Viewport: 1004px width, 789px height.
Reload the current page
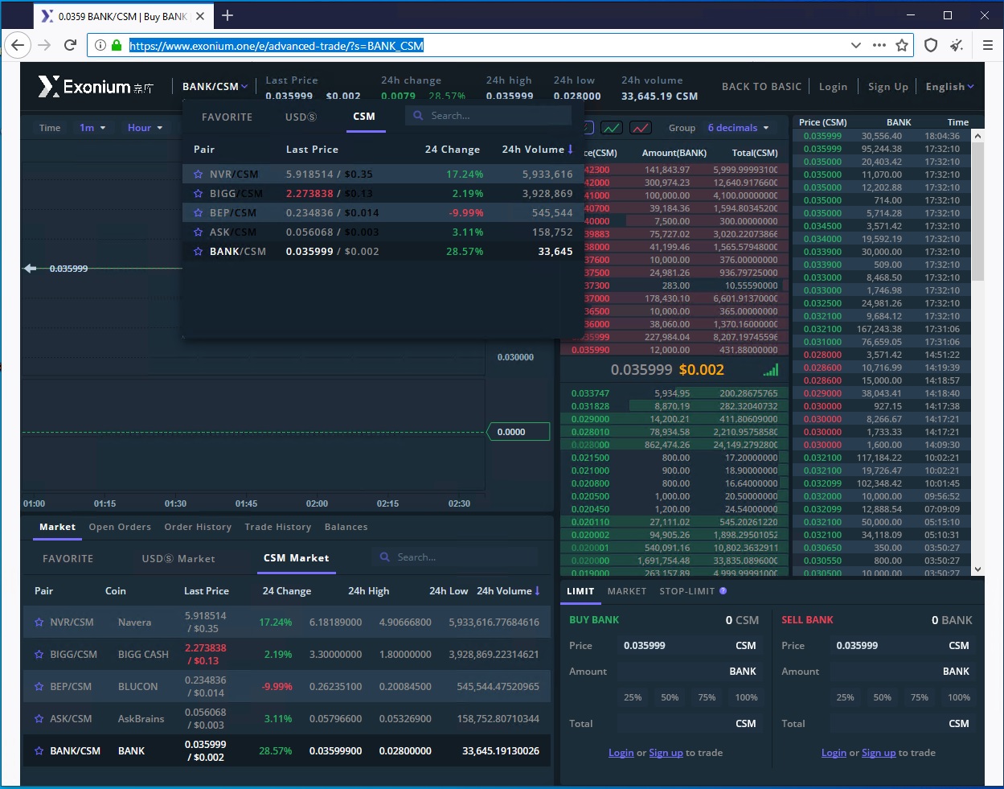point(71,45)
